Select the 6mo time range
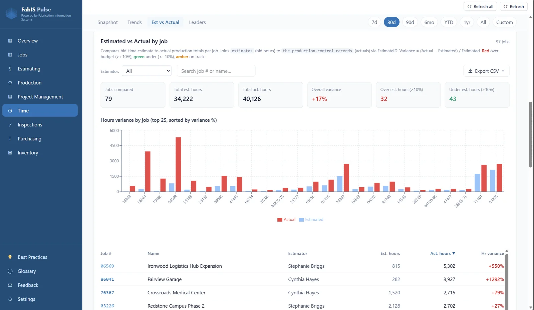 pyautogui.click(x=429, y=22)
